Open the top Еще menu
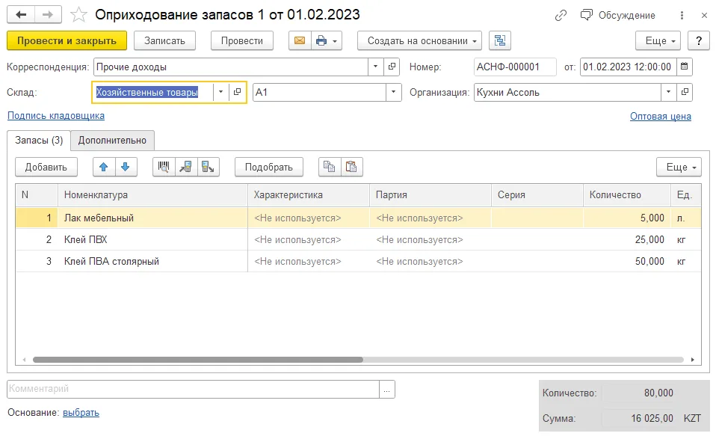The height and width of the screenshot is (436, 716). [658, 40]
